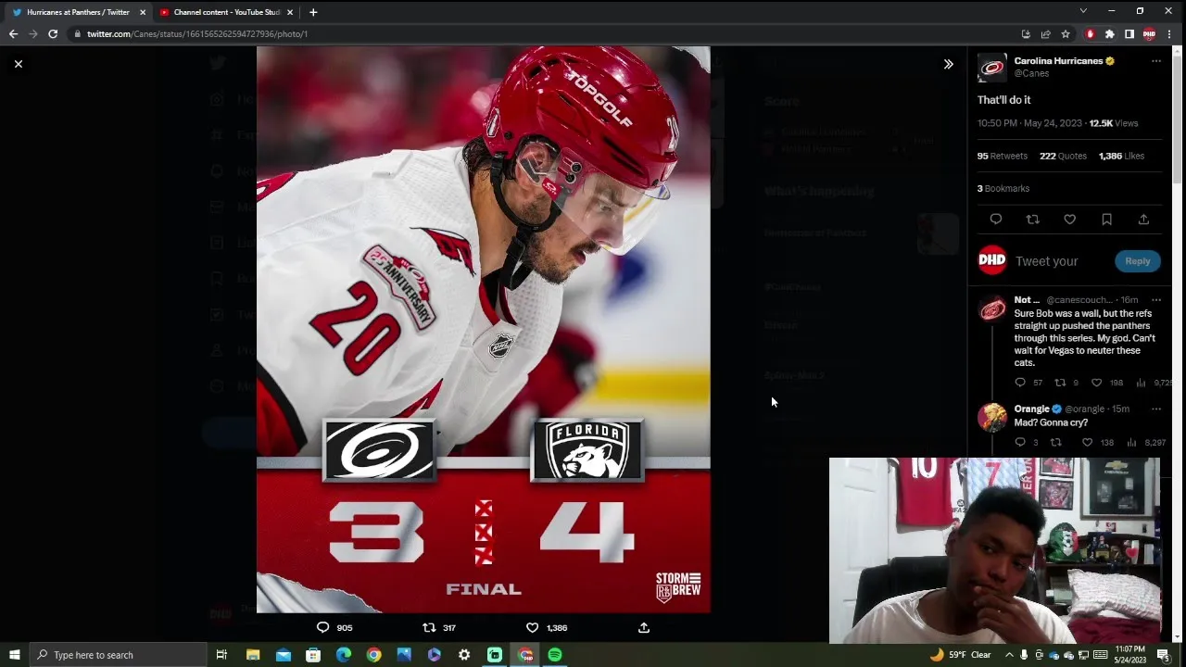Click the retweet icon under the Canes tweet stats
This screenshot has width=1186, height=667.
coord(1033,220)
